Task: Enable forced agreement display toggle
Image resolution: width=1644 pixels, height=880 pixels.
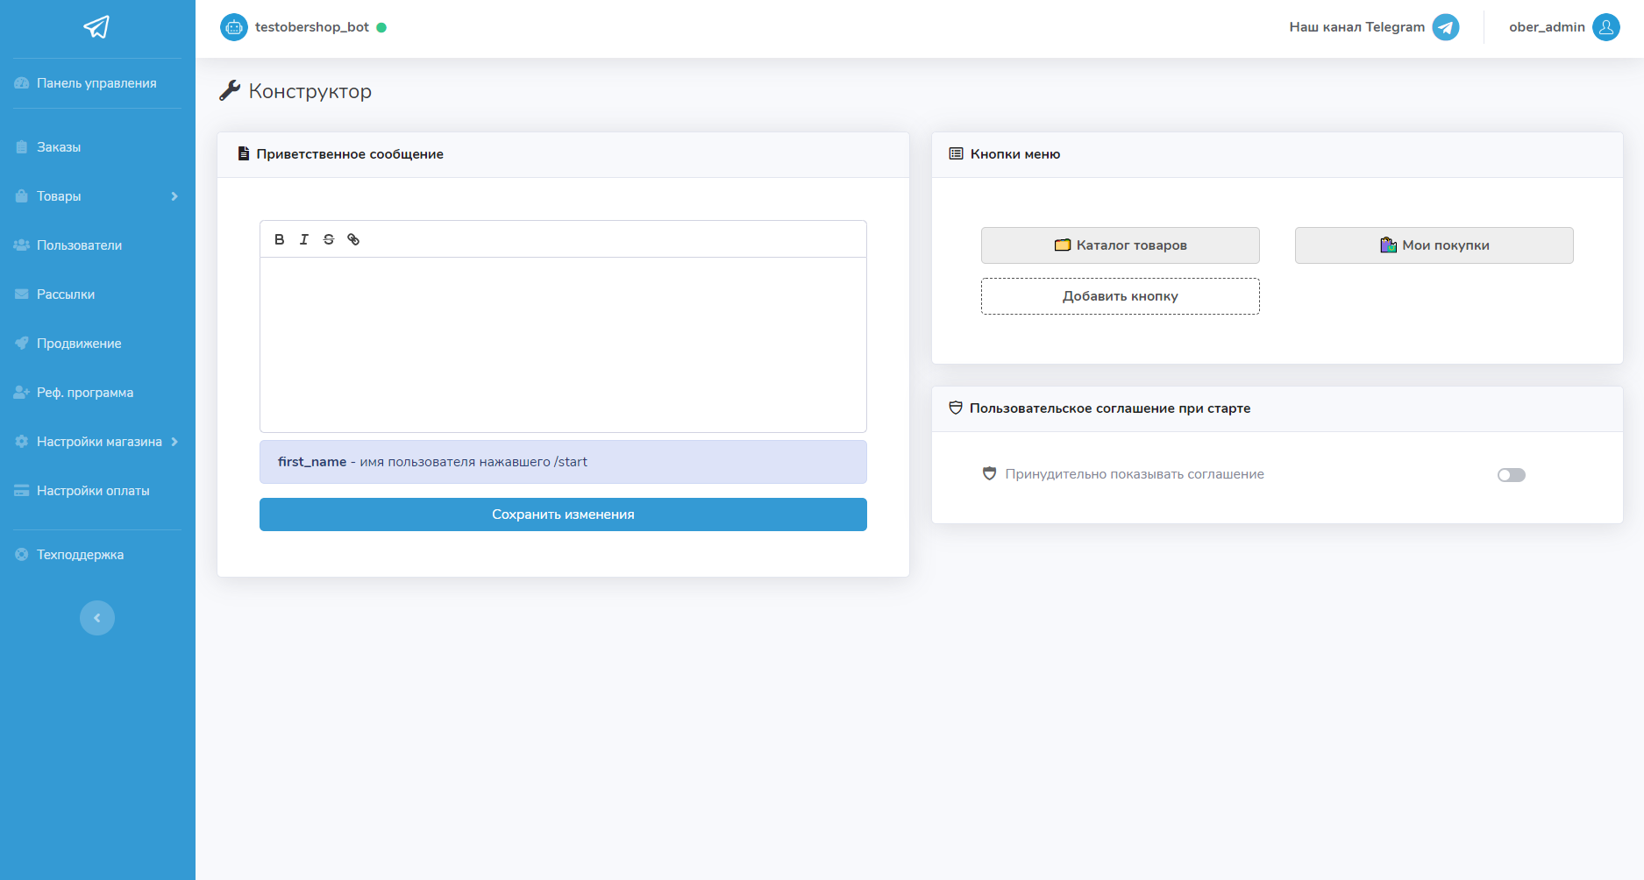Action: (1511, 475)
